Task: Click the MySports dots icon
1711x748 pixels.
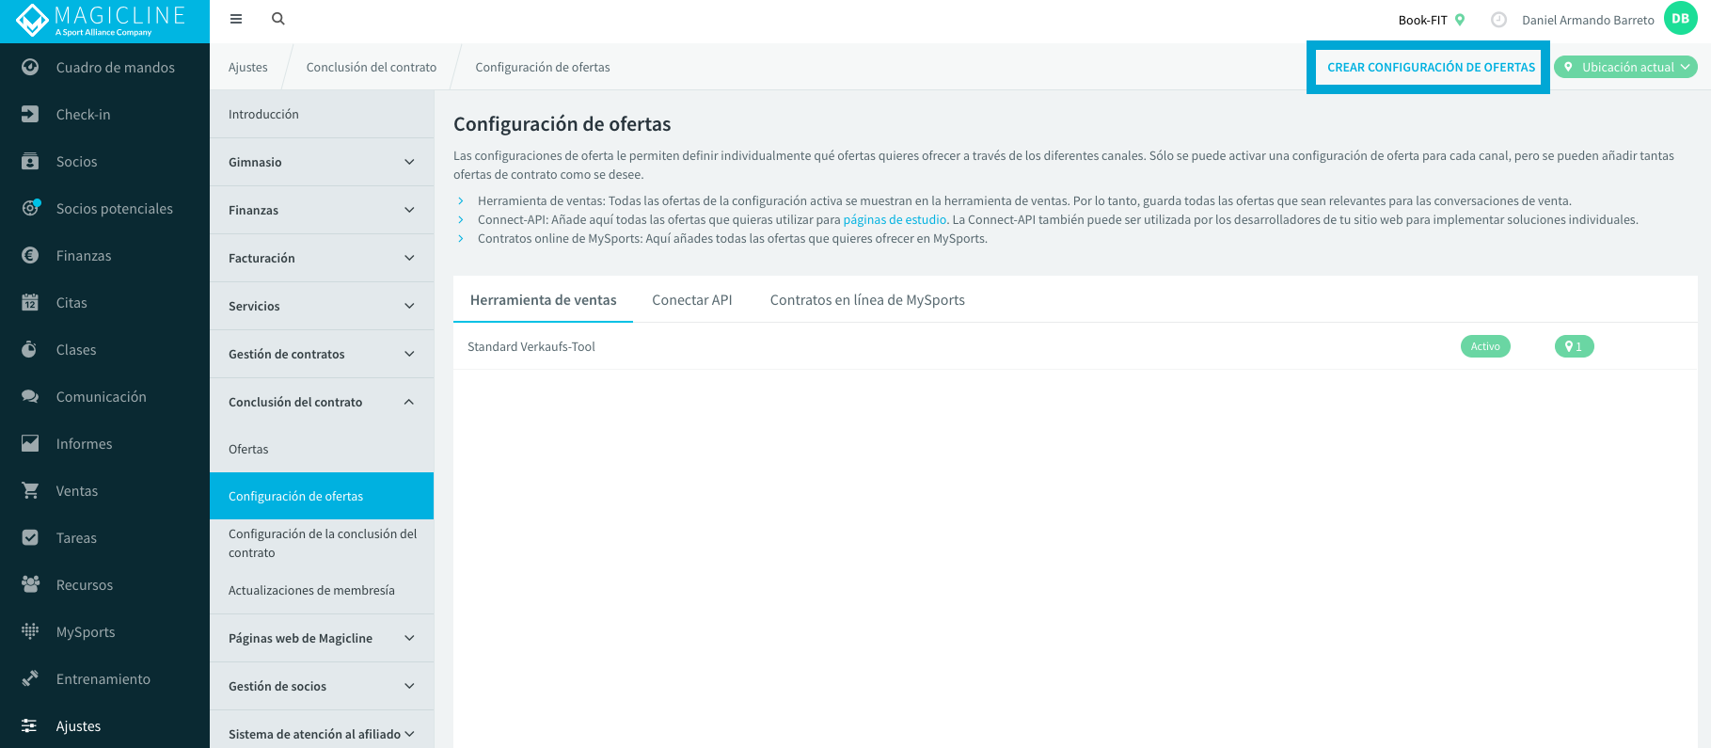Action: point(30,631)
